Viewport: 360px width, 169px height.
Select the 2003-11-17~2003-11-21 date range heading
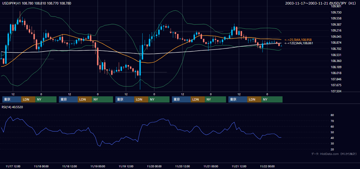[x=321, y=3]
